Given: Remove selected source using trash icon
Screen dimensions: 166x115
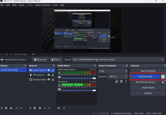Looking at the screenshot, I should click(35, 108).
